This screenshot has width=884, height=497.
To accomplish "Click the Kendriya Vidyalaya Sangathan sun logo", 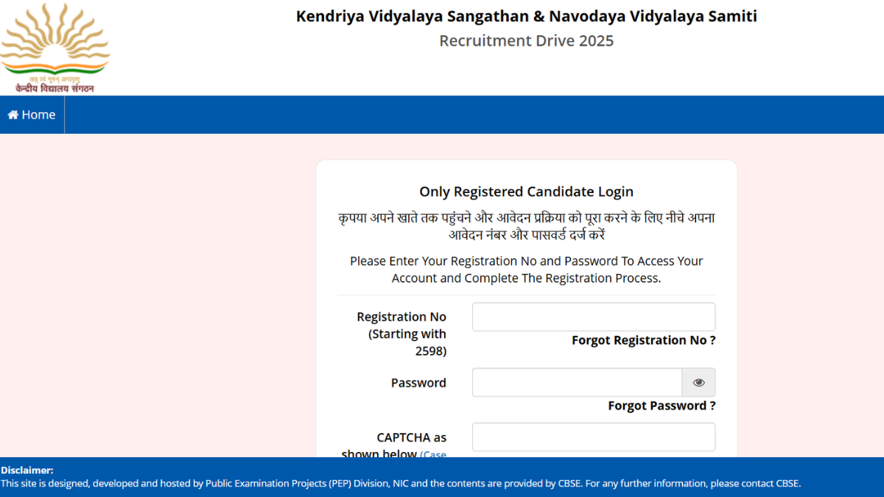I will pyautogui.click(x=55, y=40).
